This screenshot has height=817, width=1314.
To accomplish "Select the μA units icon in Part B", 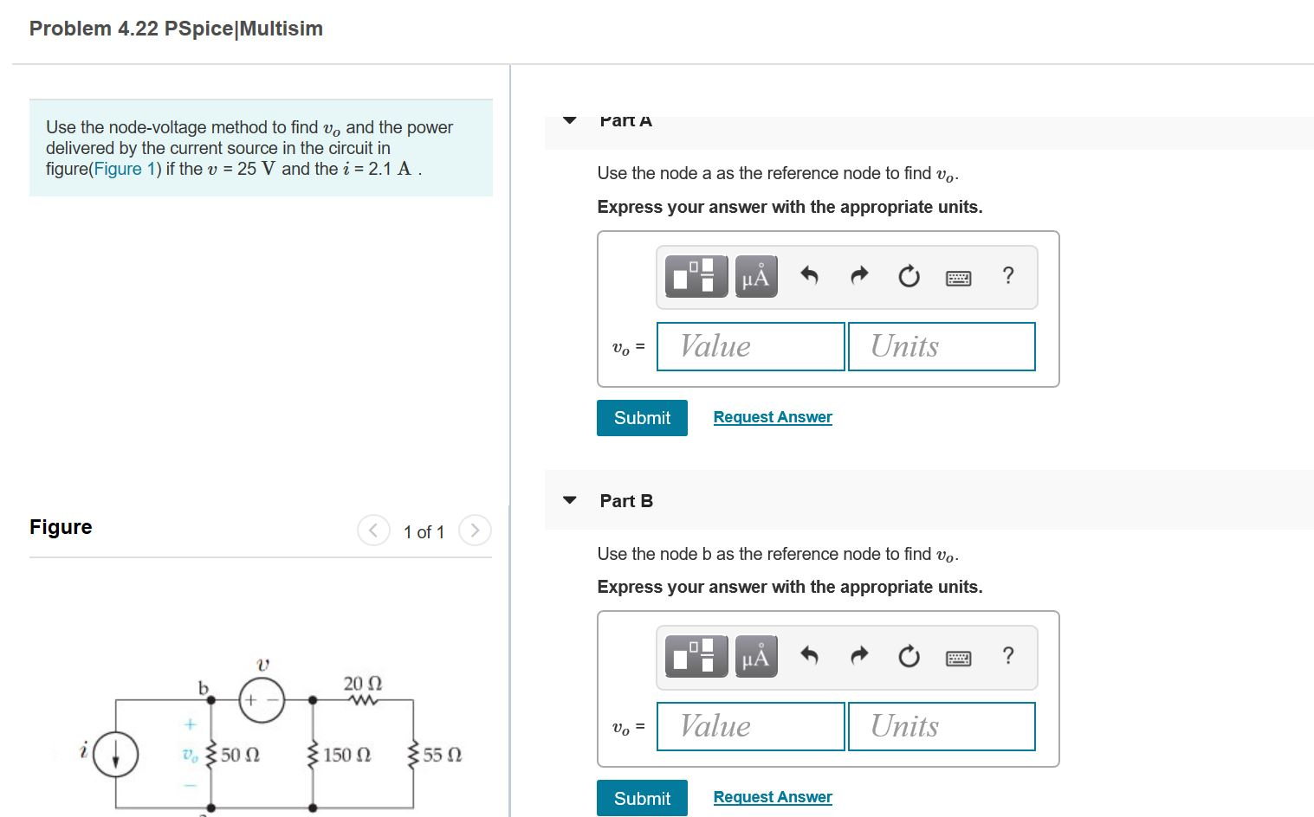I will click(754, 656).
